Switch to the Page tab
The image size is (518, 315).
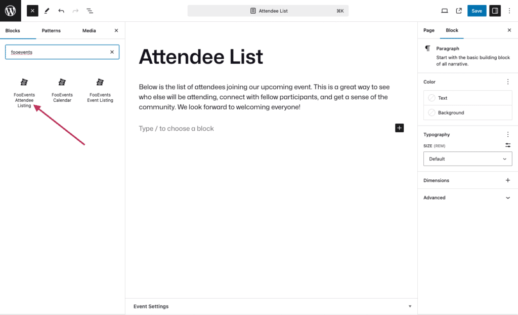(428, 30)
